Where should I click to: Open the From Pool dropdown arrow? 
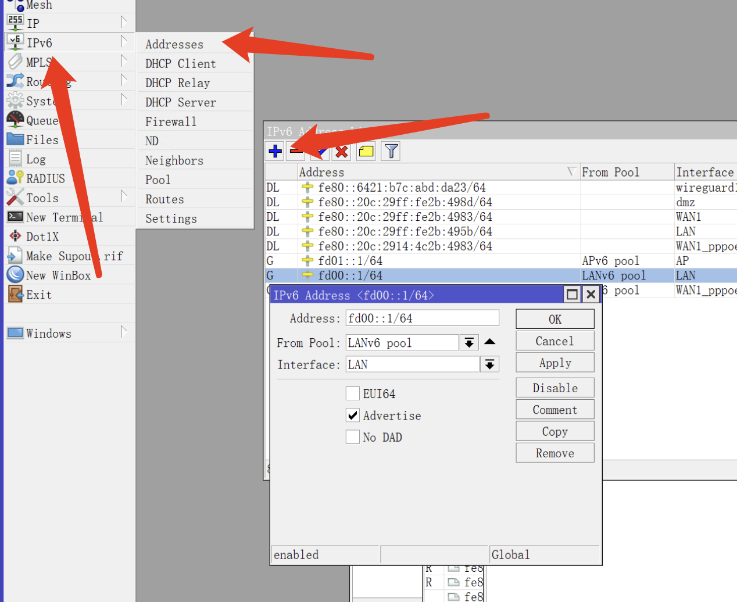tap(469, 343)
